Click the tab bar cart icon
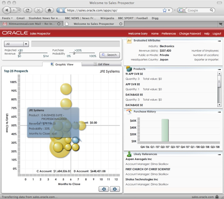Screen dimensions: 224x199 coord(220,24)
